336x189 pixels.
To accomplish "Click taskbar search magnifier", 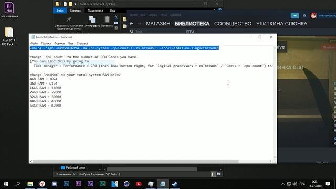I will pyautogui.click(x=18, y=184).
